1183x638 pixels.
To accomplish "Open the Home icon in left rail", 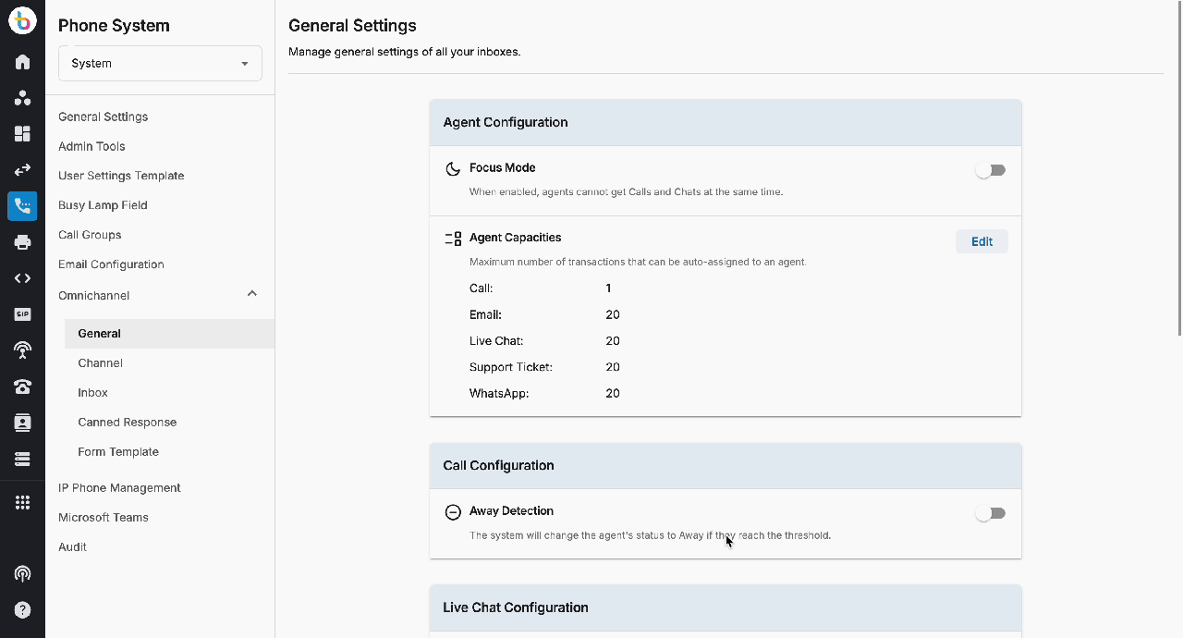I will [x=22, y=62].
